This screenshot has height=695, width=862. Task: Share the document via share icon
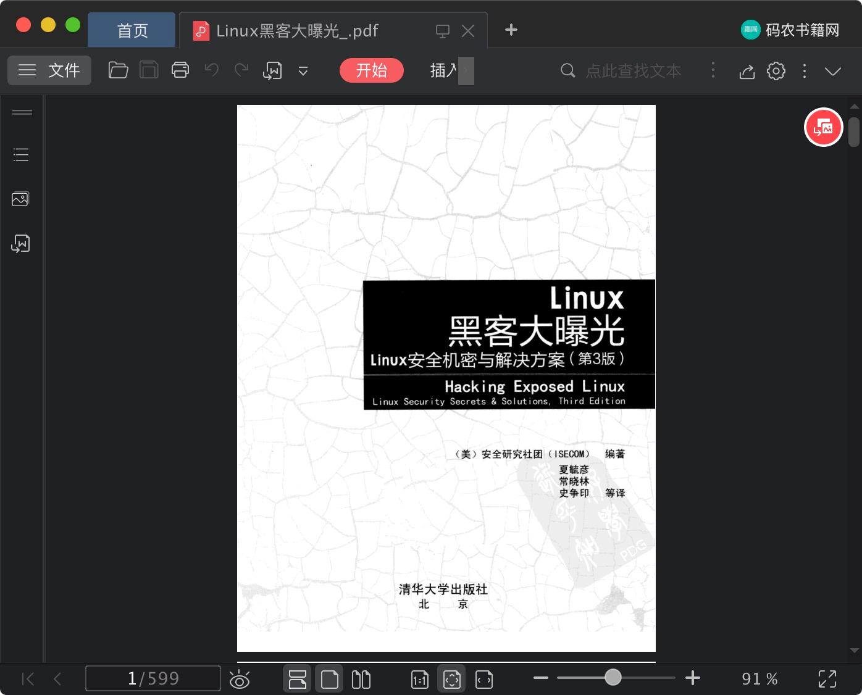747,71
